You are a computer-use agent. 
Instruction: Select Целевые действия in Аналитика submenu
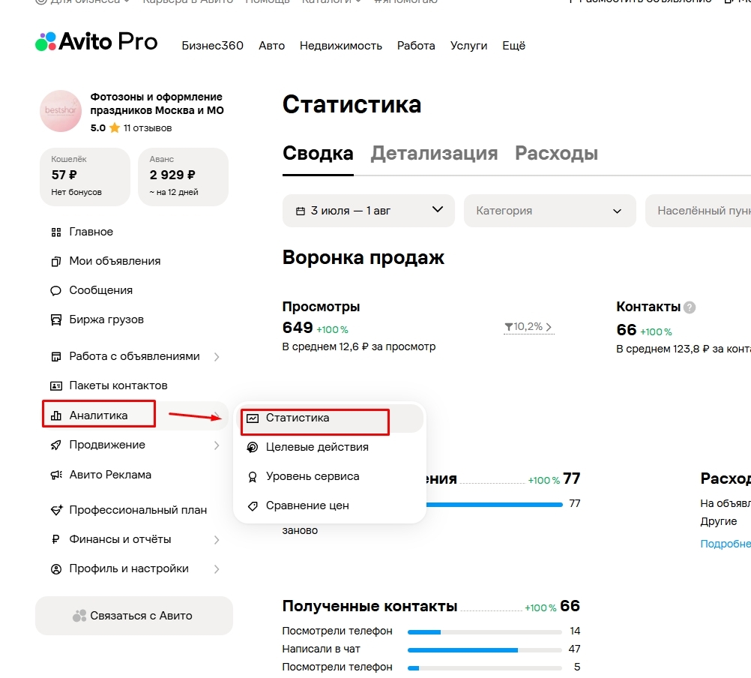330,448
